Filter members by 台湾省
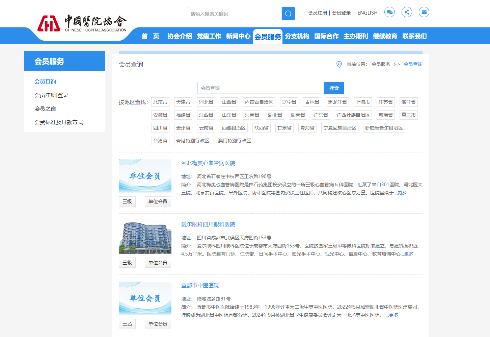This screenshot has width=490, height=337. 160,141
